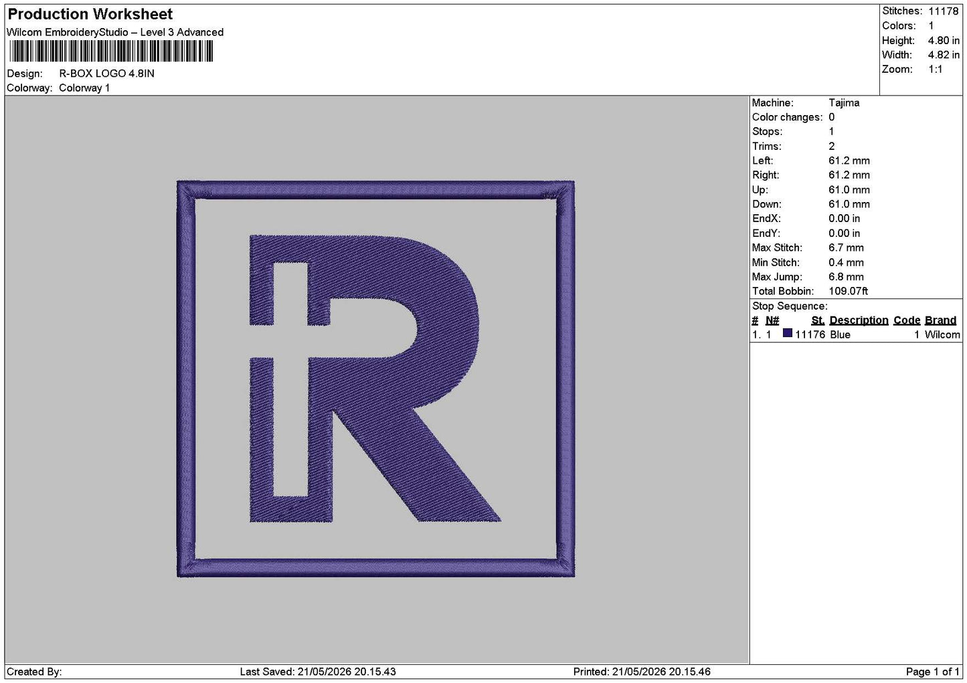Click the Left value 61.2 mm

click(849, 161)
